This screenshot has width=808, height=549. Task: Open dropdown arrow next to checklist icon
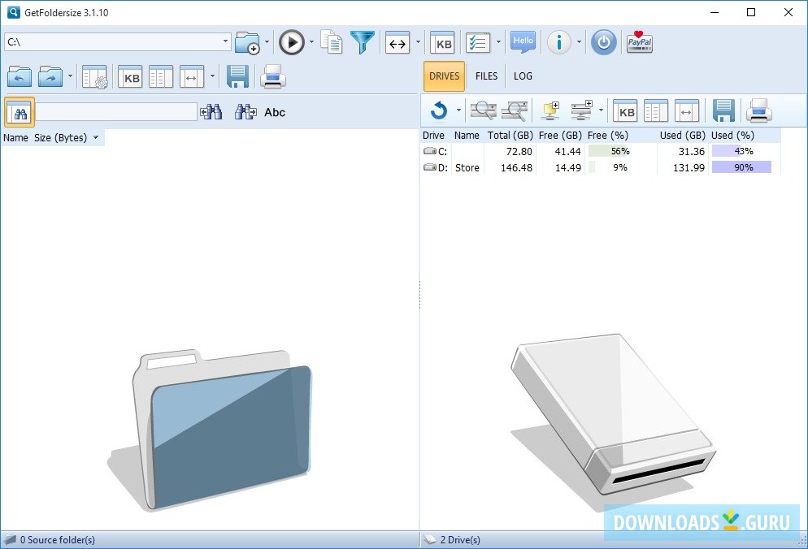(497, 42)
